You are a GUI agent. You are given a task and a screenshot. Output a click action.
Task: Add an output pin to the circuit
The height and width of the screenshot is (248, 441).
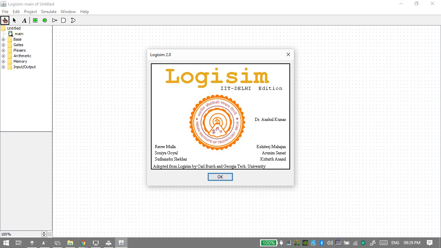pyautogui.click(x=44, y=20)
